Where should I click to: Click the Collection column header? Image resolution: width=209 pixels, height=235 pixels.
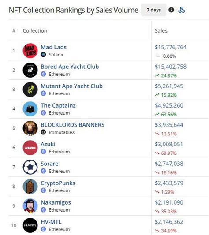(x=35, y=30)
